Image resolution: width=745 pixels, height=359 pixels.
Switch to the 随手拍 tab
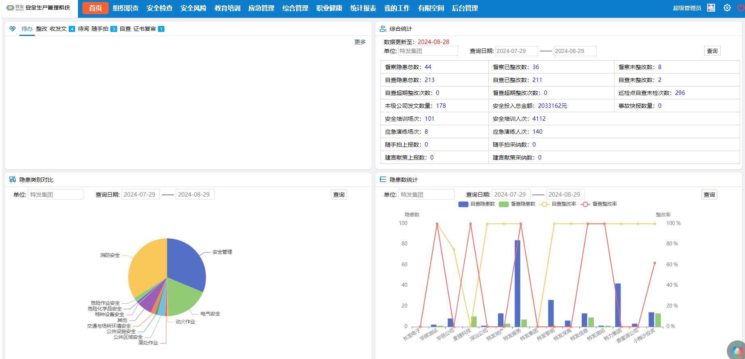click(100, 29)
